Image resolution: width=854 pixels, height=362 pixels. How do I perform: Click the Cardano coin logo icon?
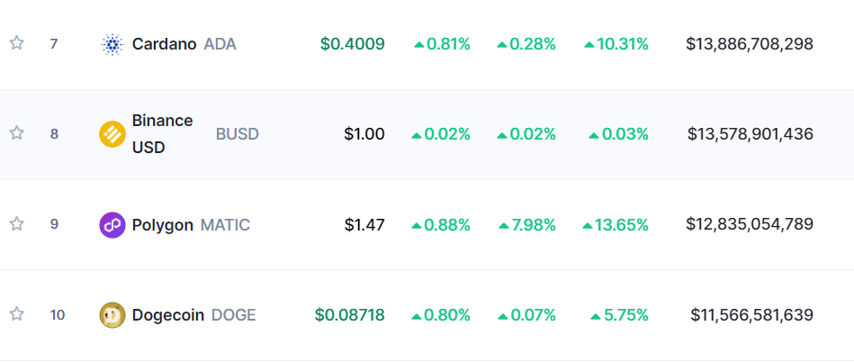pyautogui.click(x=112, y=44)
